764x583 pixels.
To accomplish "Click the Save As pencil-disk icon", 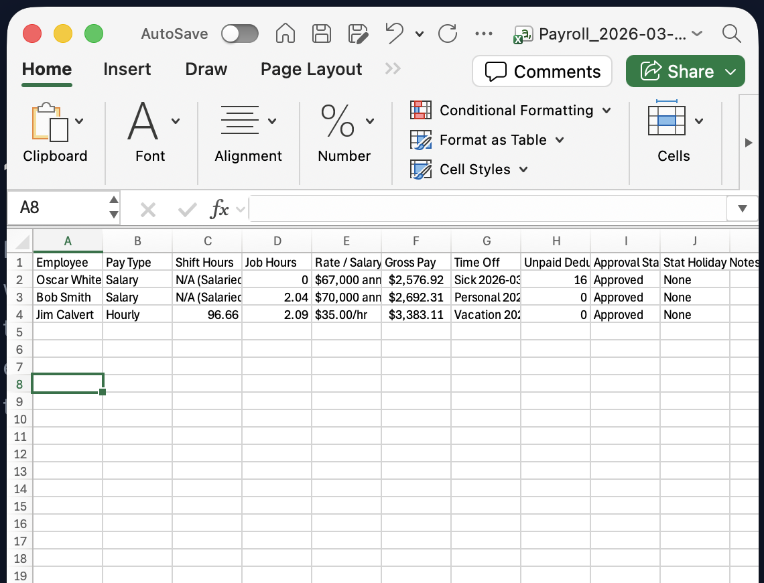I will click(x=358, y=34).
